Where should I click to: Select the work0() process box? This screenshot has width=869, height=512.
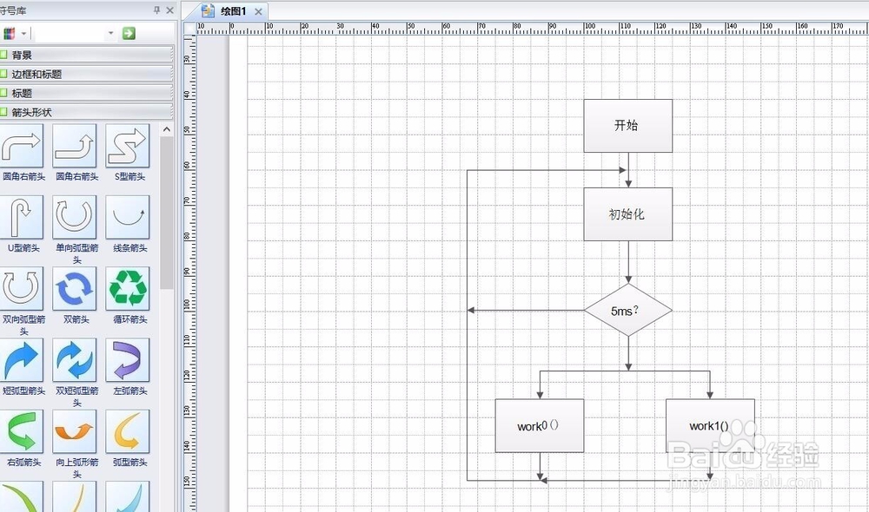click(x=540, y=425)
